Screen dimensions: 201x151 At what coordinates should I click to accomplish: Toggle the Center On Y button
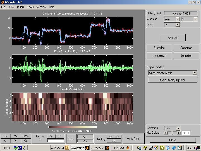click(60, 136)
